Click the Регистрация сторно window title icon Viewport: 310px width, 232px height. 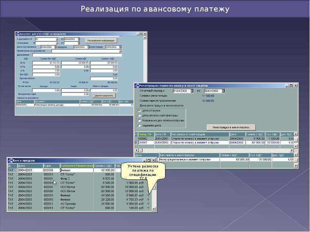coord(137,85)
